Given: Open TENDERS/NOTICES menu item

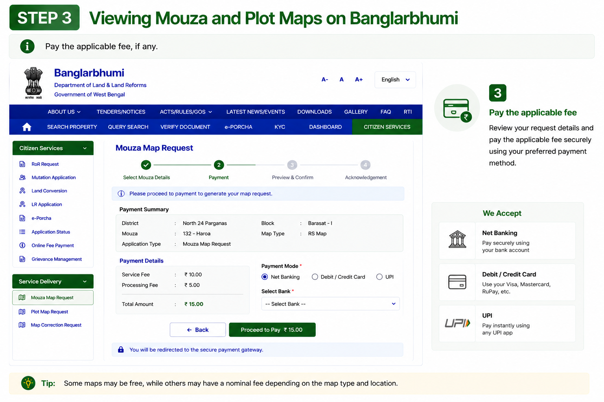Looking at the screenshot, I should point(121,112).
